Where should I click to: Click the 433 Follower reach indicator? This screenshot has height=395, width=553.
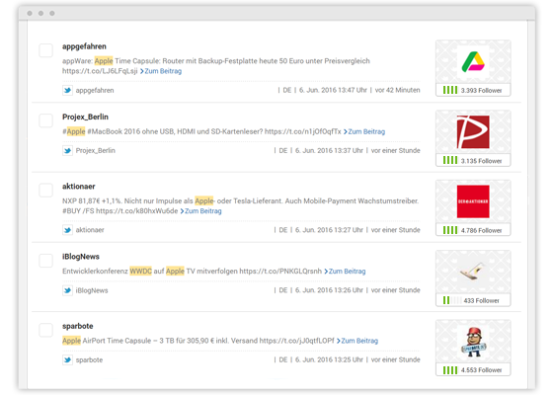473,300
